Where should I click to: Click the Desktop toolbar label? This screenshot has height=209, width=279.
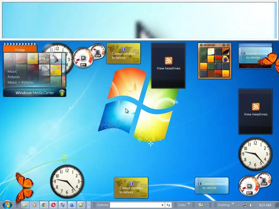coord(224,205)
